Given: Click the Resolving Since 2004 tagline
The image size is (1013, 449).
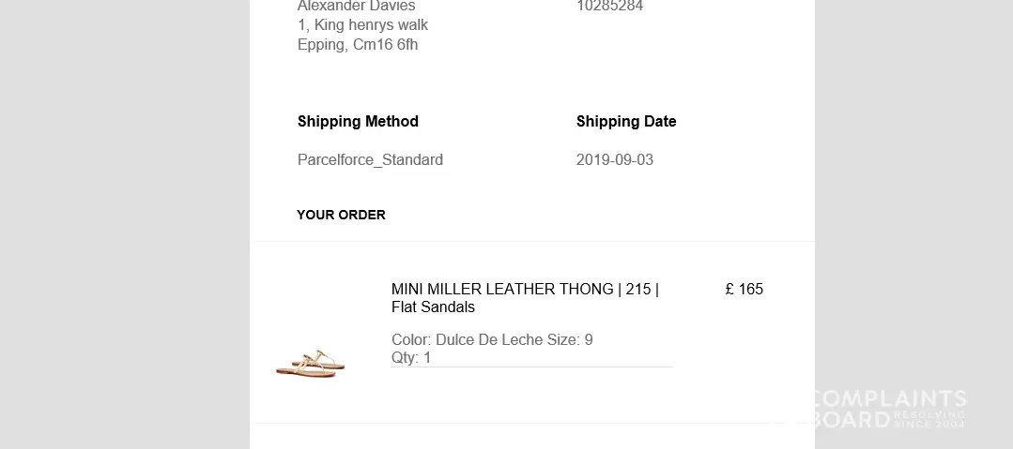Looking at the screenshot, I should click(x=929, y=419).
